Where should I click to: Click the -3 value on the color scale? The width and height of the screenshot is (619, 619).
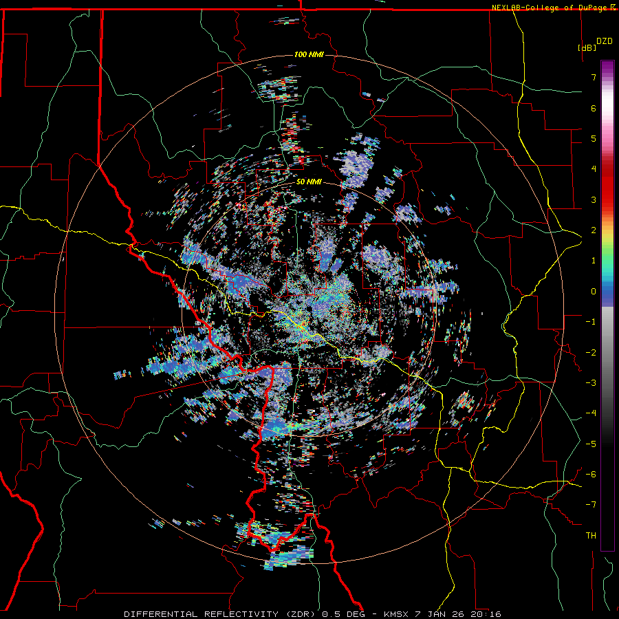(x=591, y=383)
